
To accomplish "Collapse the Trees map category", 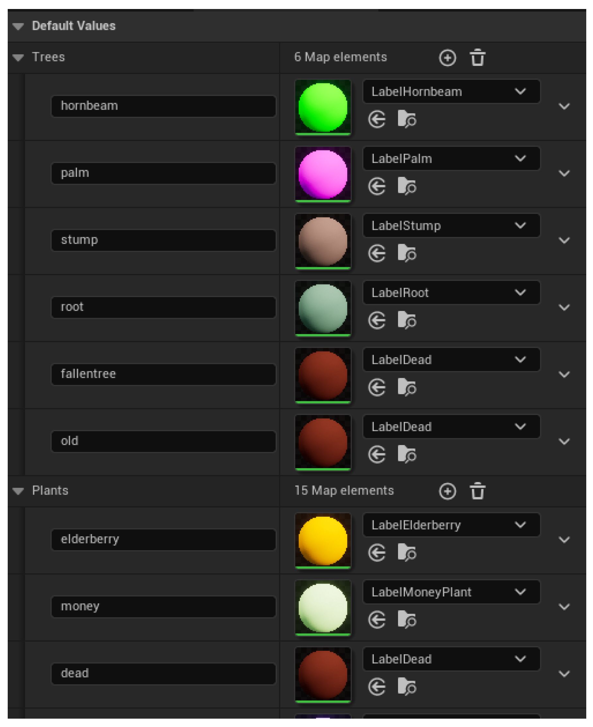I will point(18,58).
